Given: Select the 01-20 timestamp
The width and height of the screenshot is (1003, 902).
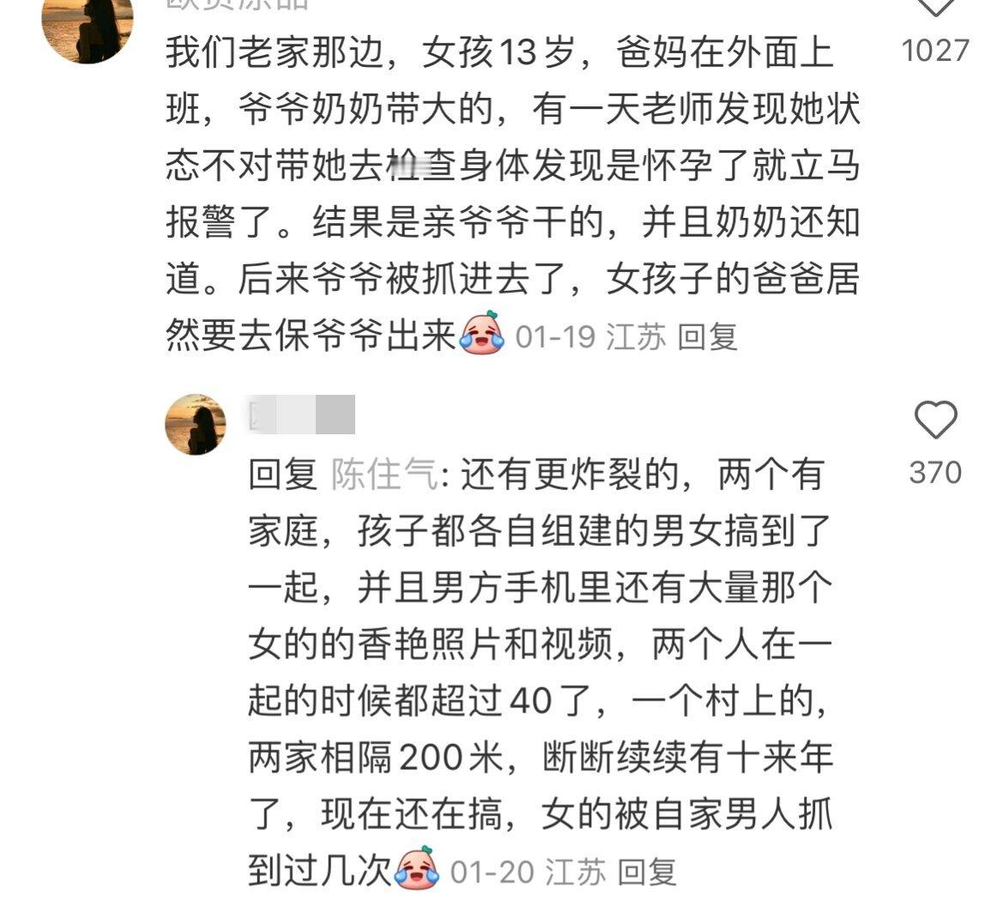Looking at the screenshot, I should tap(492, 872).
